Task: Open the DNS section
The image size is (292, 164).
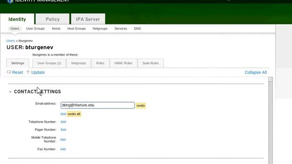Action: (x=137, y=28)
